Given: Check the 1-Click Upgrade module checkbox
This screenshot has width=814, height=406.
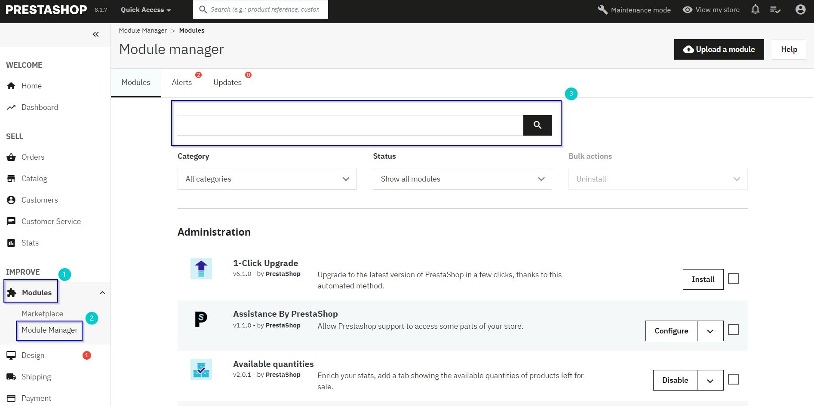Looking at the screenshot, I should [734, 279].
